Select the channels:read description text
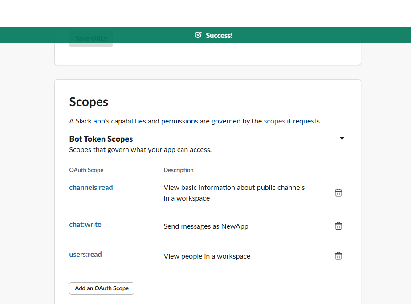Screen dimensions: 411x304 [234, 193]
